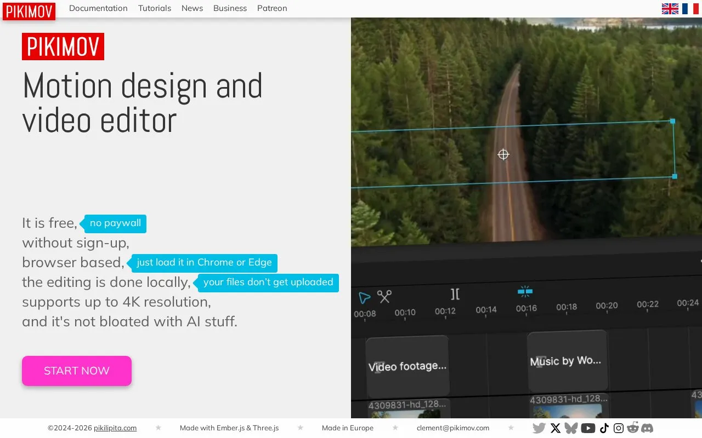Open the Instagram icon in the footer
This screenshot has height=438, width=702.
click(619, 428)
